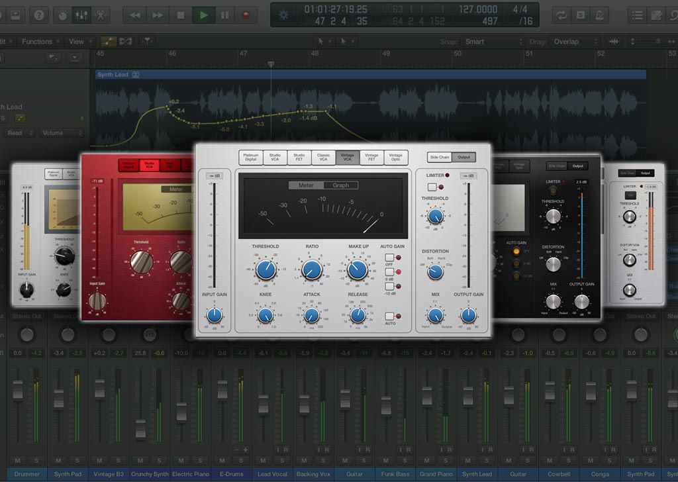Click the Stop transport button

[181, 16]
